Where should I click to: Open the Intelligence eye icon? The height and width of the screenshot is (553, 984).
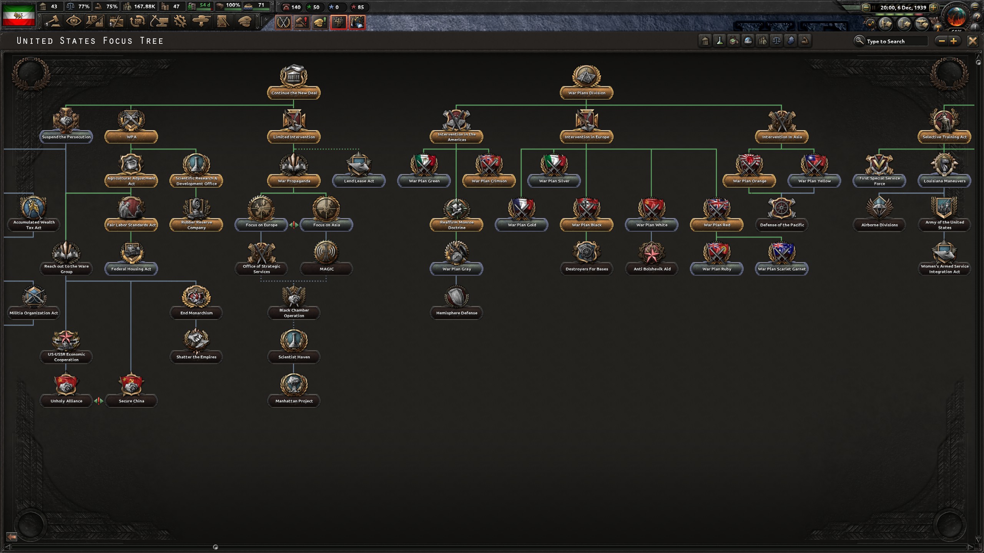[x=73, y=22]
